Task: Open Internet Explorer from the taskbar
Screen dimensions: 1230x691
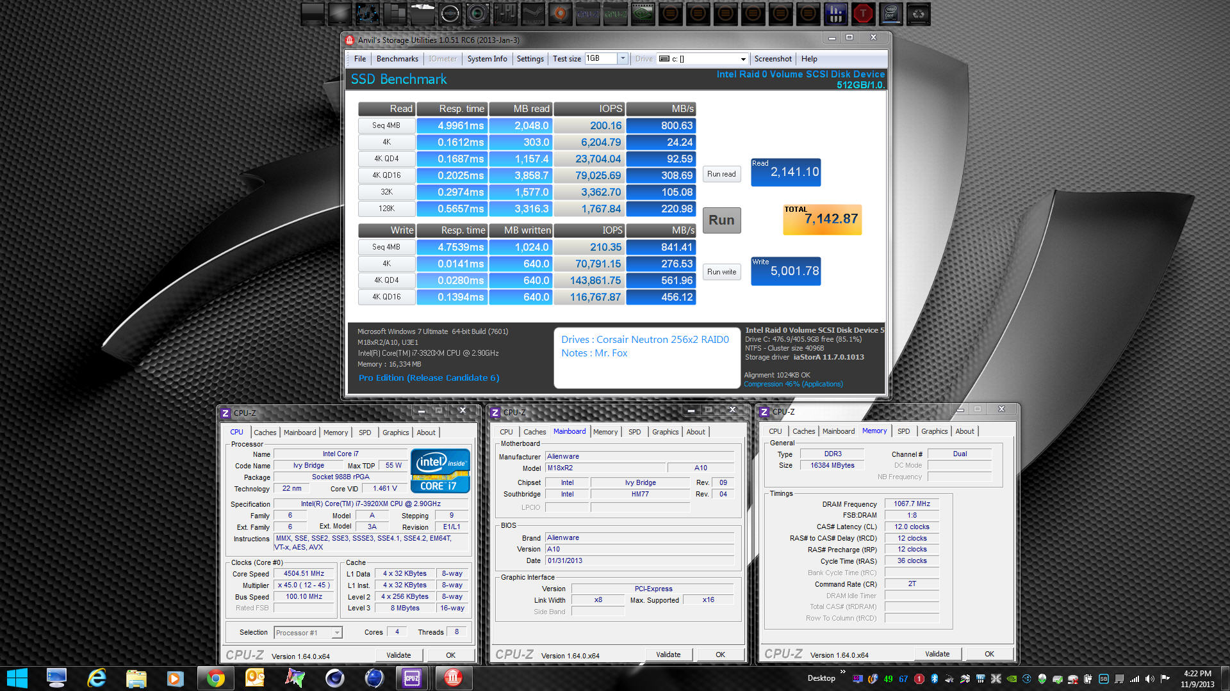Action: pyautogui.click(x=97, y=678)
